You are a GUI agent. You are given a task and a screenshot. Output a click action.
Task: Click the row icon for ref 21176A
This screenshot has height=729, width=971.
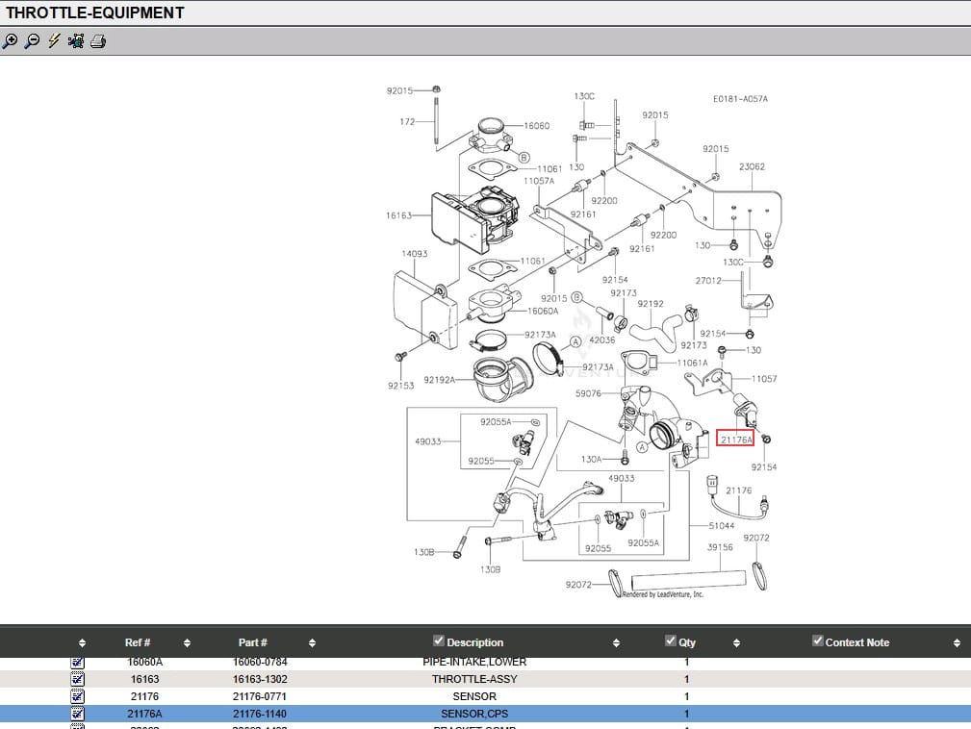click(78, 714)
